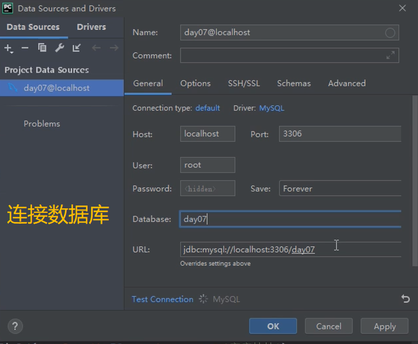Open the General tab

point(148,83)
